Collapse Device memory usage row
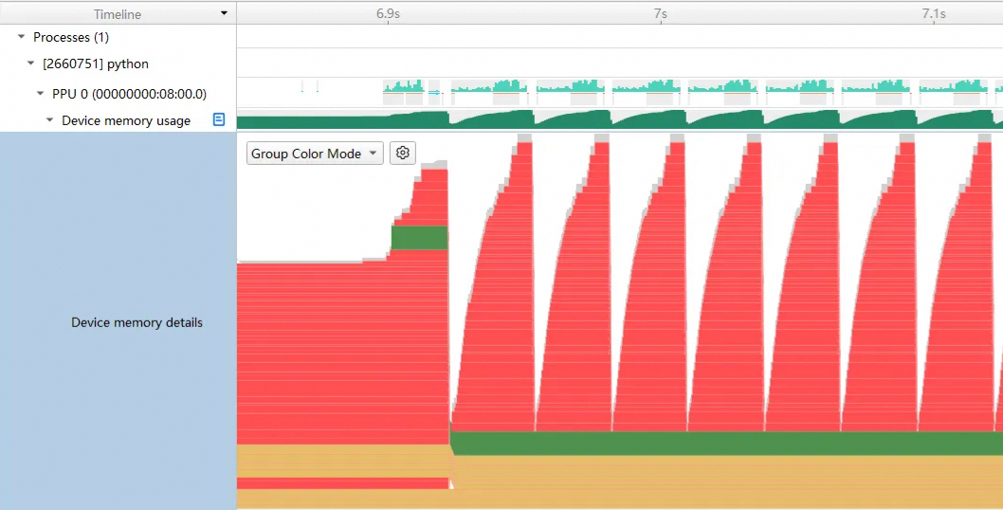This screenshot has height=510, width=1003. 50,119
